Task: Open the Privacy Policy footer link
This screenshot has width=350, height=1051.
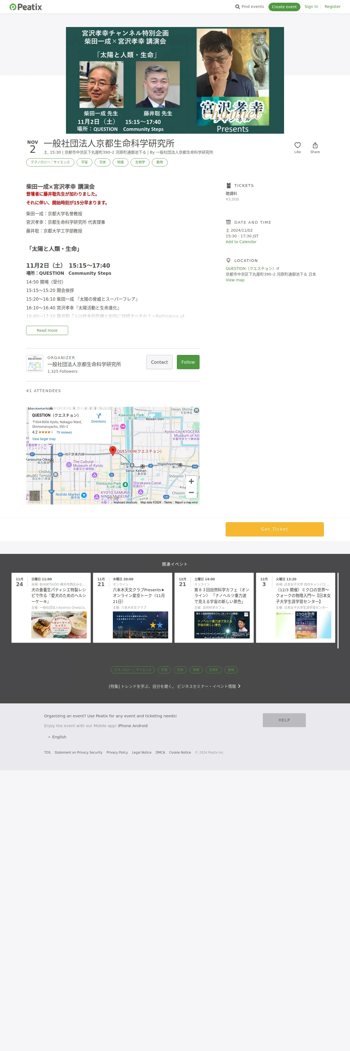Action: pos(117,752)
